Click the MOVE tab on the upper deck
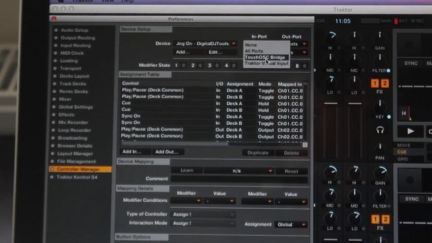Screen dimensions: 432x243 point(404,145)
